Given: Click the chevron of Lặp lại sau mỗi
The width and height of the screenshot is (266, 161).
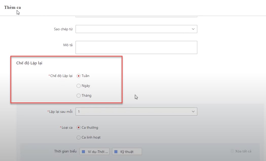Looking at the screenshot, I should 193,112.
